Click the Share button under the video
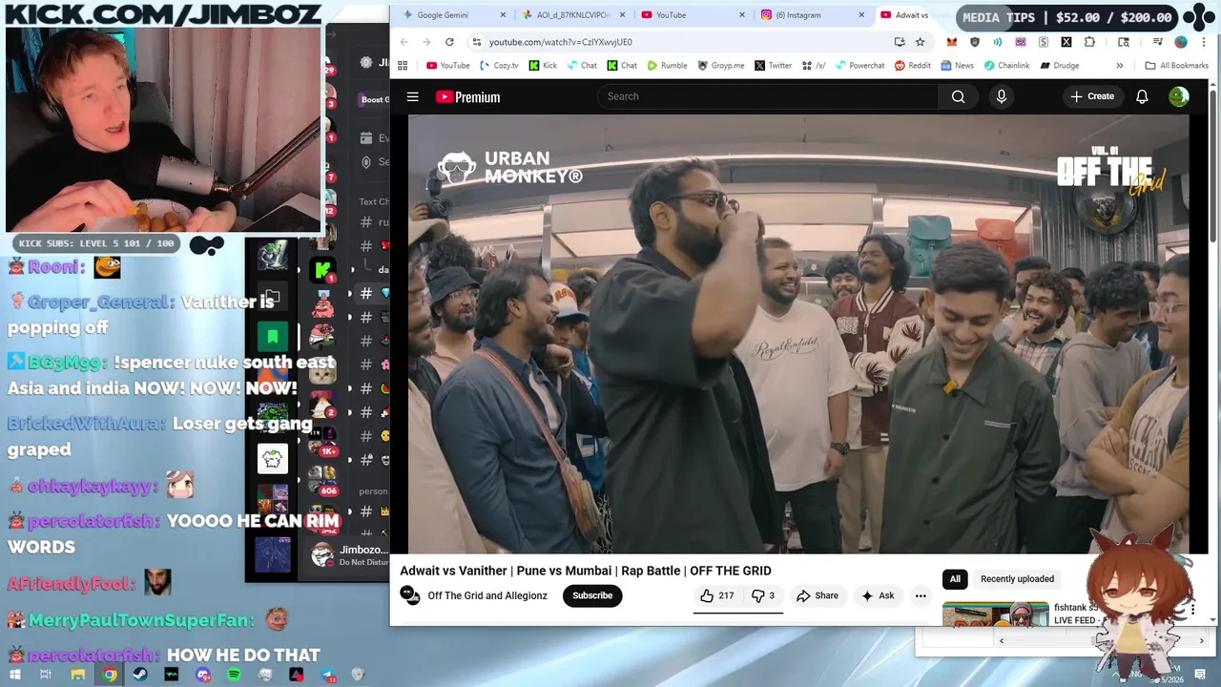Image resolution: width=1221 pixels, height=687 pixels. point(817,595)
